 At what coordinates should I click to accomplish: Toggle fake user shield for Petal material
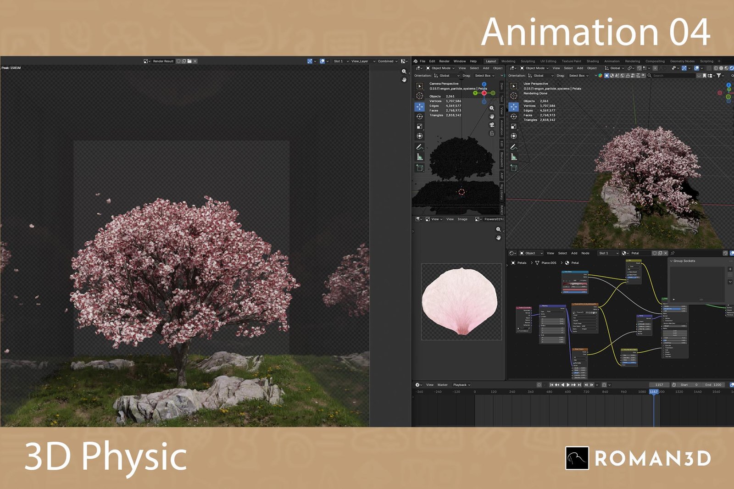[x=655, y=253]
